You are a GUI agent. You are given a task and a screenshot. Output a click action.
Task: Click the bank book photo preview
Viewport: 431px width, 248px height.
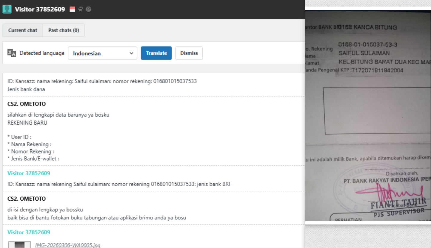pos(368,116)
